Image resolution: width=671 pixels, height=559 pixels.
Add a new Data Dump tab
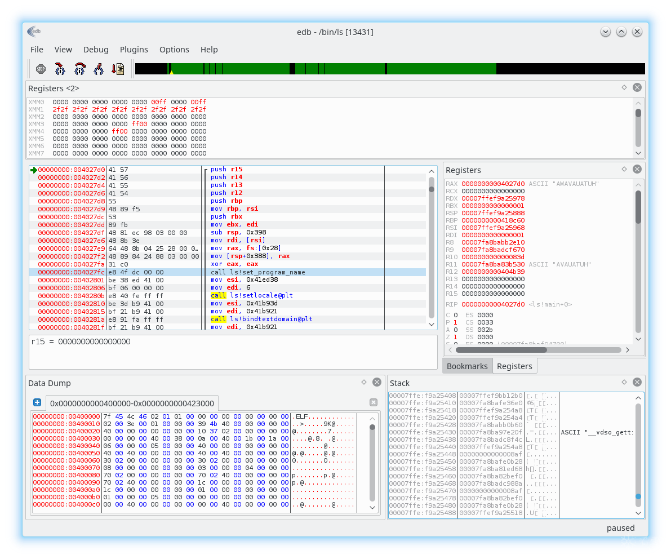coord(37,402)
